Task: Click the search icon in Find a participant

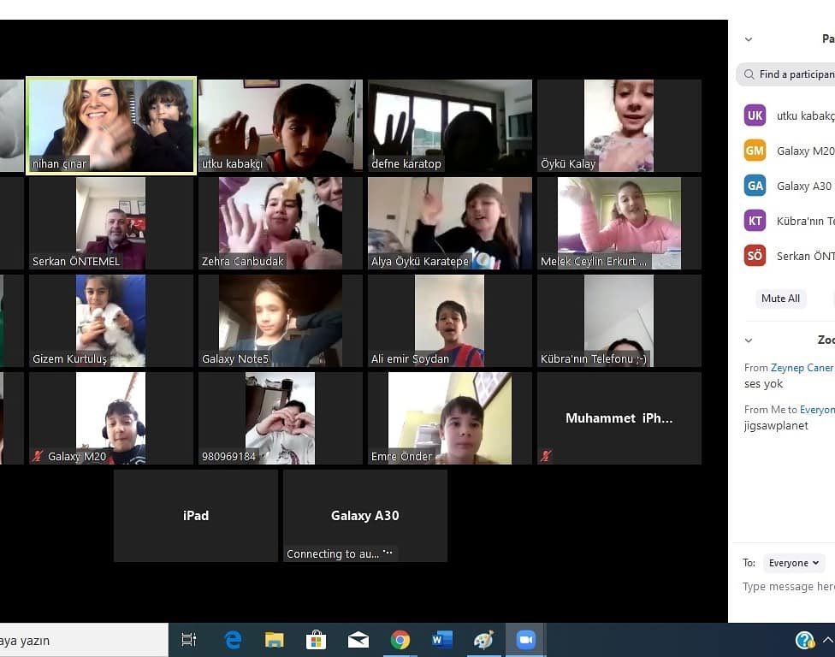Action: click(749, 74)
